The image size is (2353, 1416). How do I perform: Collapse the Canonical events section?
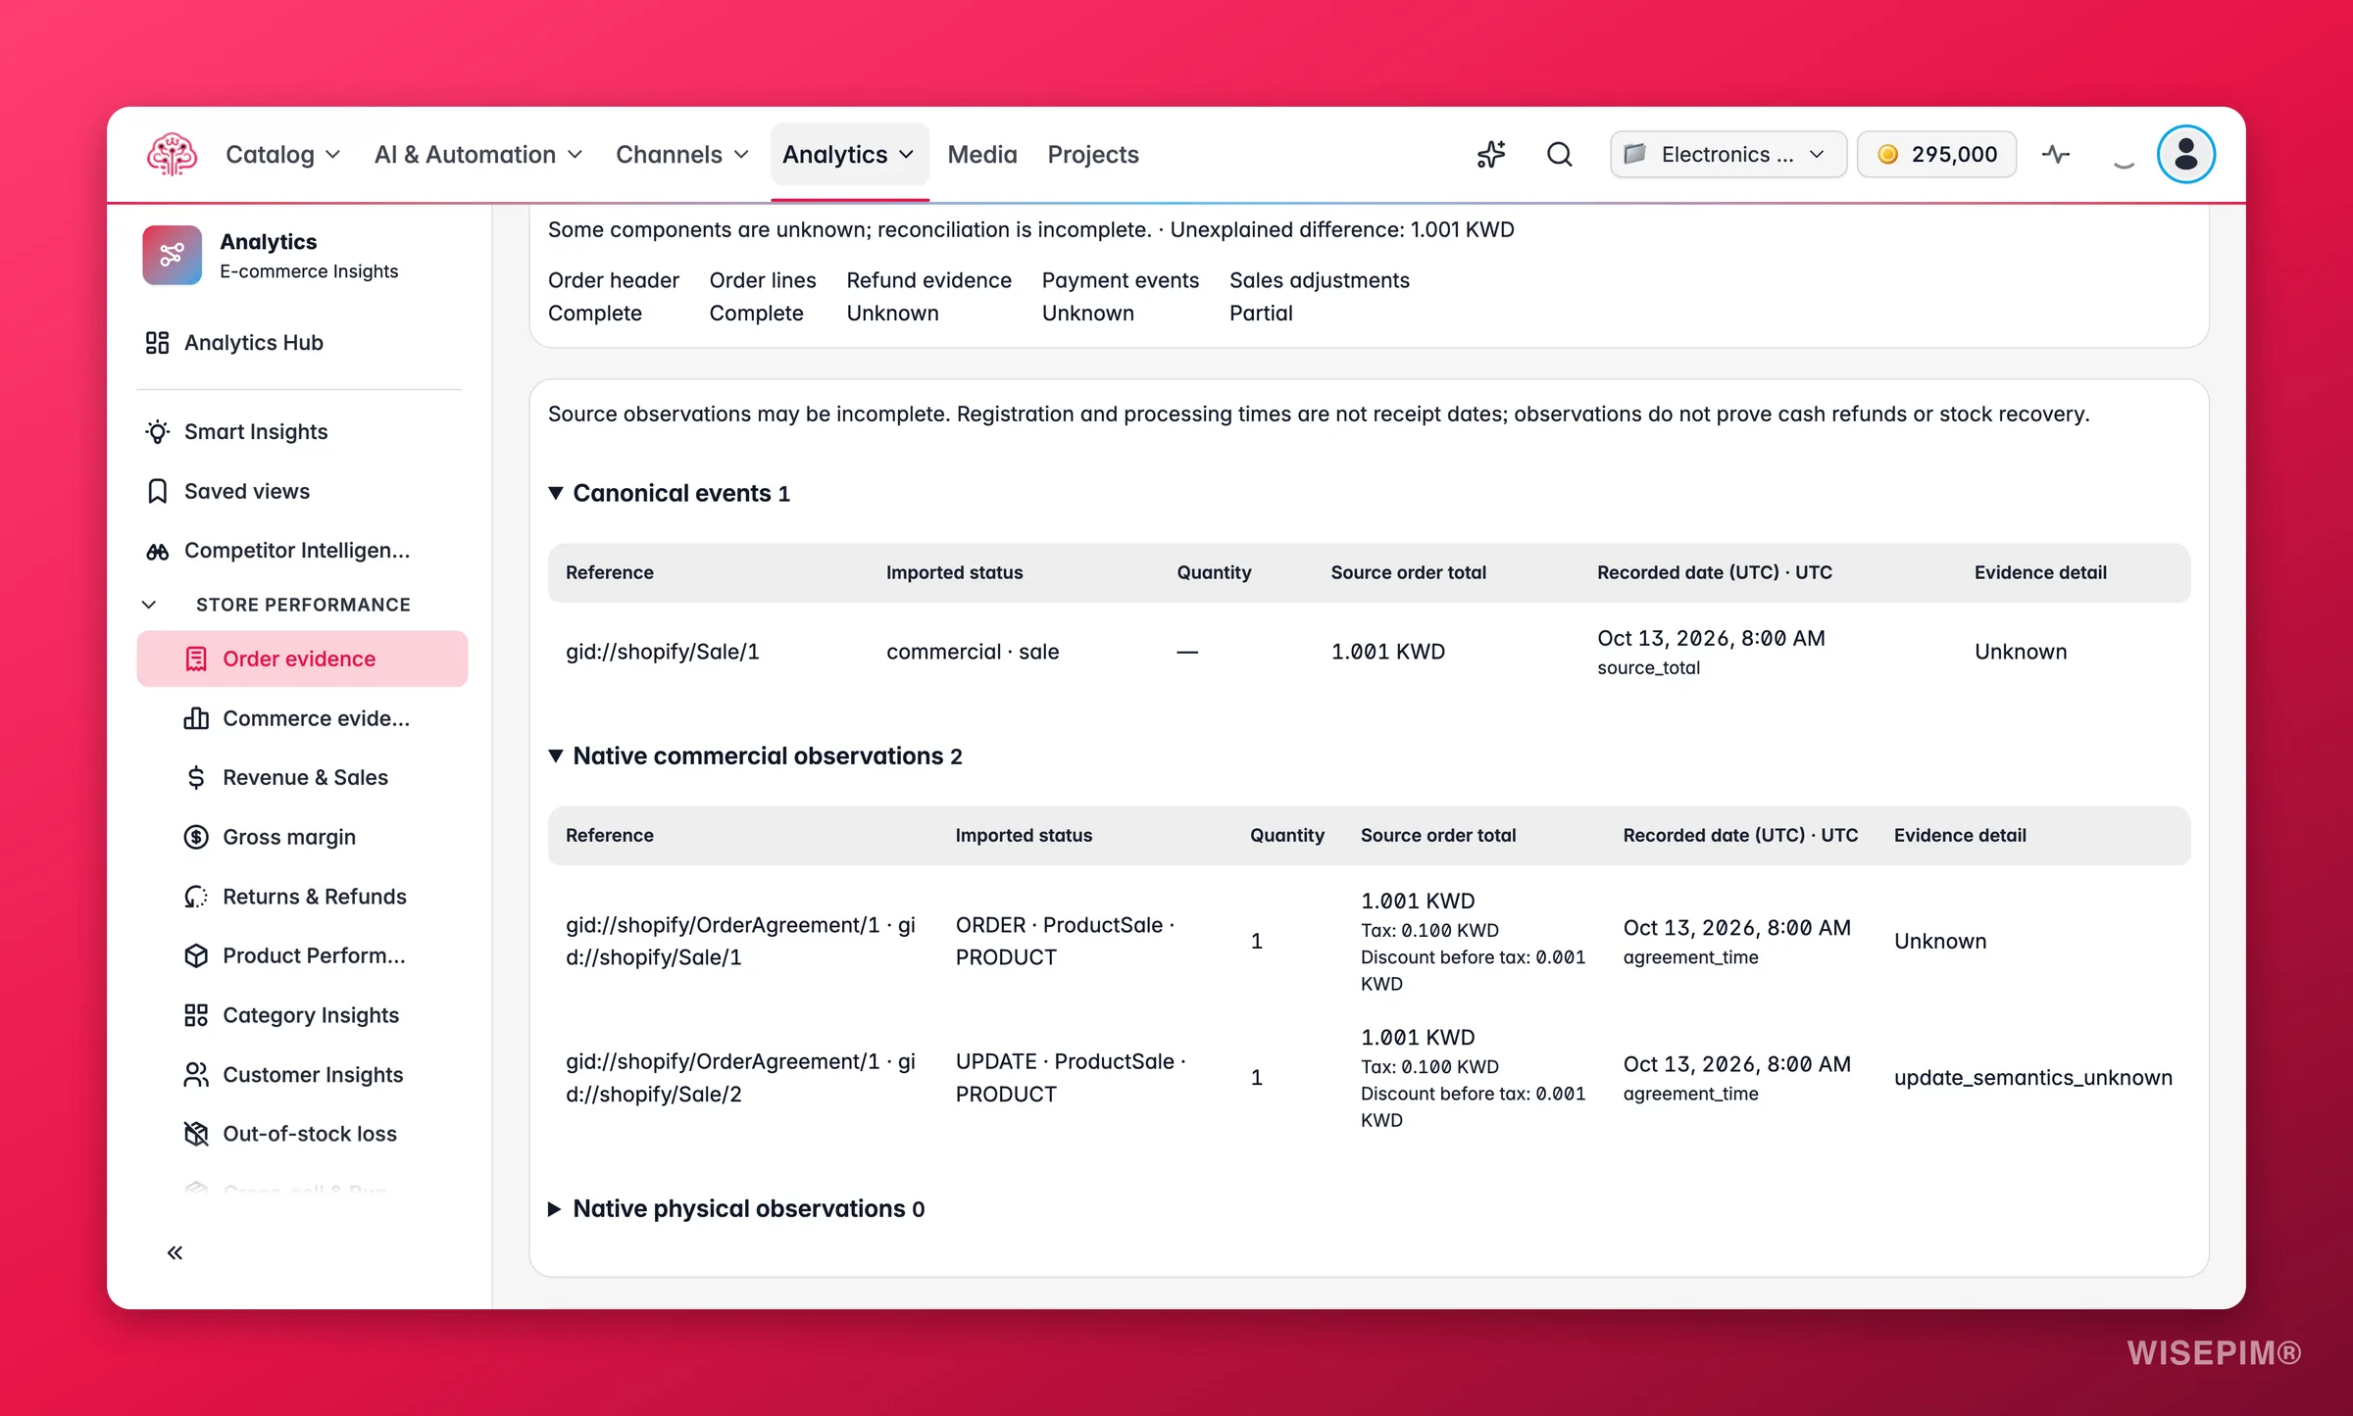[671, 493]
